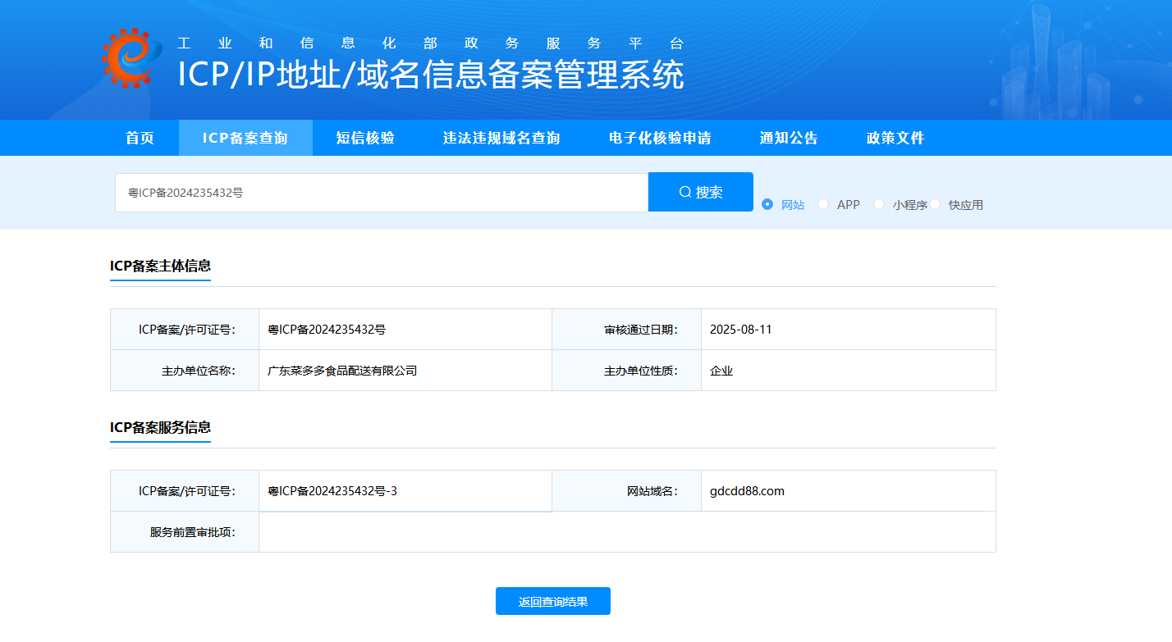Image resolution: width=1172 pixels, height=642 pixels.
Task: Click the domain gdcdd88.com
Action: (x=747, y=491)
